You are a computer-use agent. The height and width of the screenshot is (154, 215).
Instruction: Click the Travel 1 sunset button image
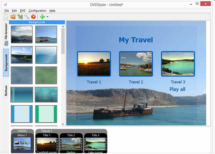(x=94, y=64)
